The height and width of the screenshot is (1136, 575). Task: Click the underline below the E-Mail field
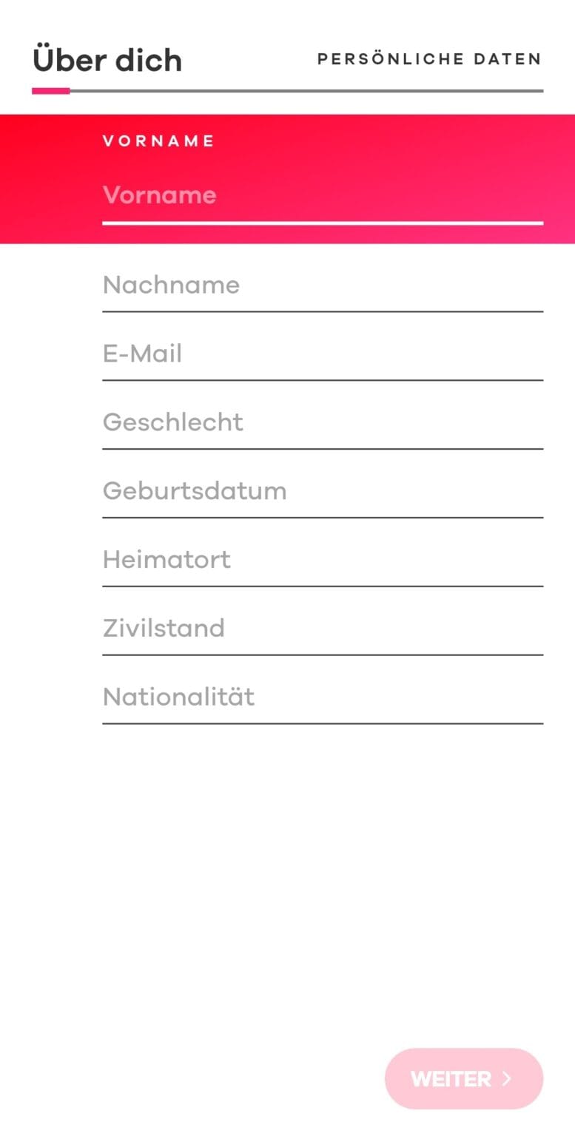click(322, 380)
